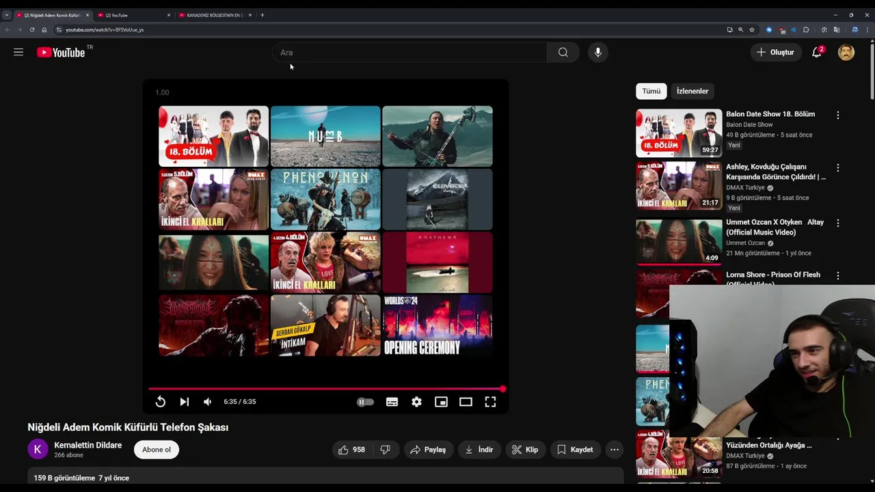Click the search magnifier button
The image size is (875, 492).
[563, 53]
